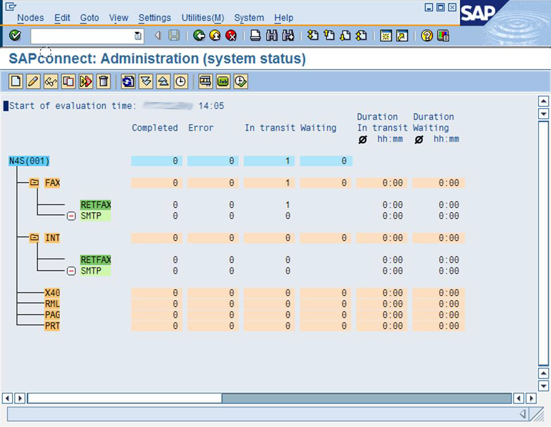Open Display mode with the glasses icon

point(51,81)
